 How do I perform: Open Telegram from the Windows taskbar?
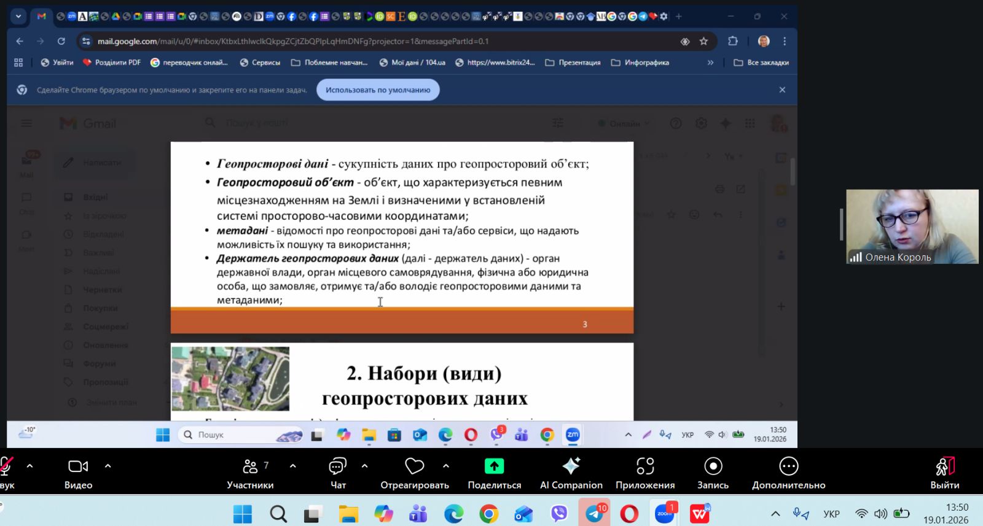coord(594,513)
